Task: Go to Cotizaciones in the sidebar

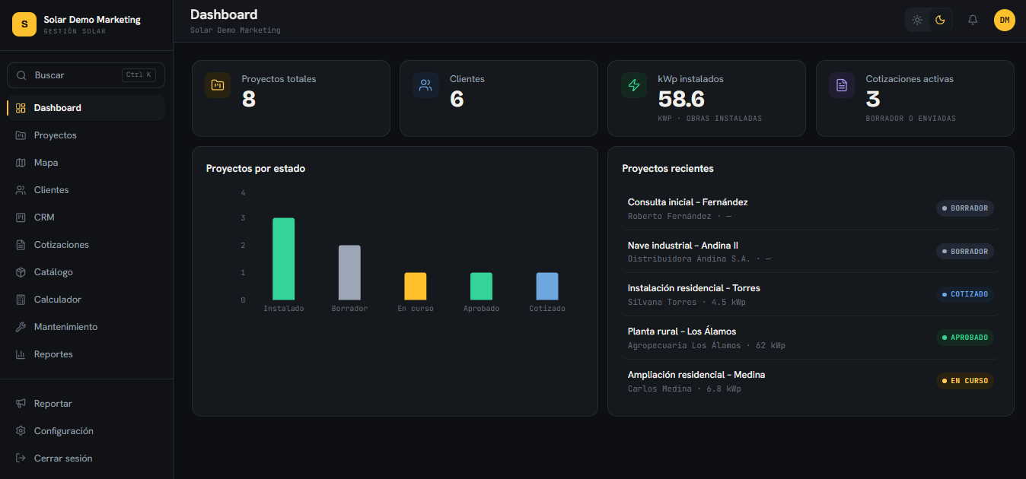Action: click(x=86, y=245)
